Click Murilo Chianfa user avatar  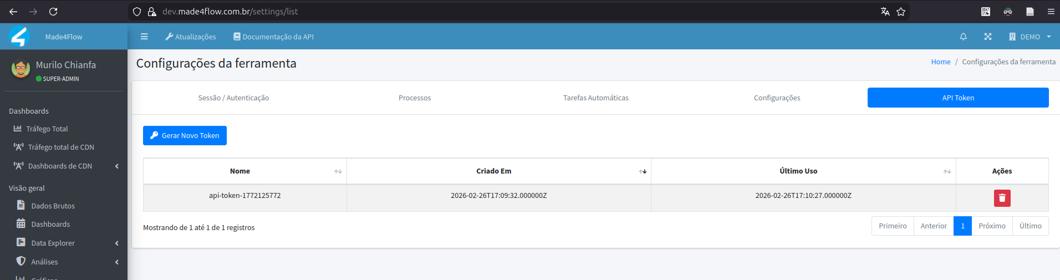[21, 69]
